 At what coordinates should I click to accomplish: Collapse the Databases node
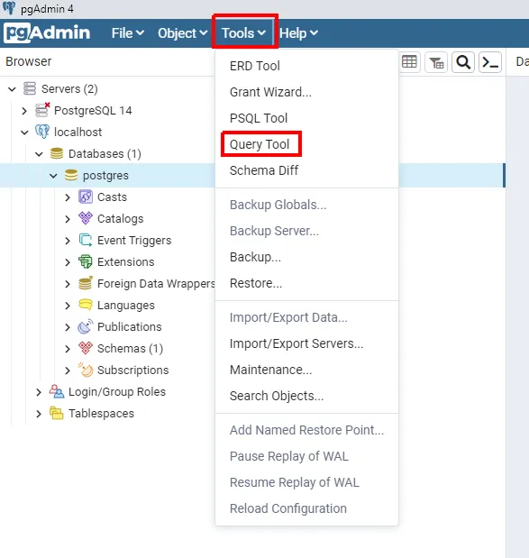pyautogui.click(x=39, y=154)
